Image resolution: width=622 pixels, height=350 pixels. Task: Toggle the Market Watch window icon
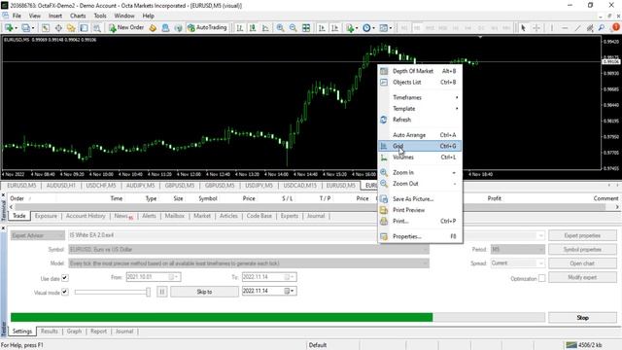46,28
